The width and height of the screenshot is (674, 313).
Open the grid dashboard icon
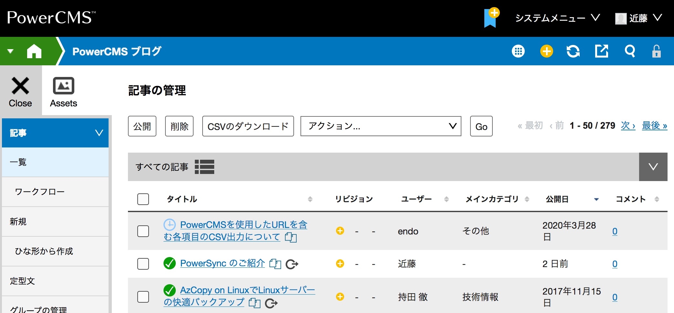click(x=518, y=51)
